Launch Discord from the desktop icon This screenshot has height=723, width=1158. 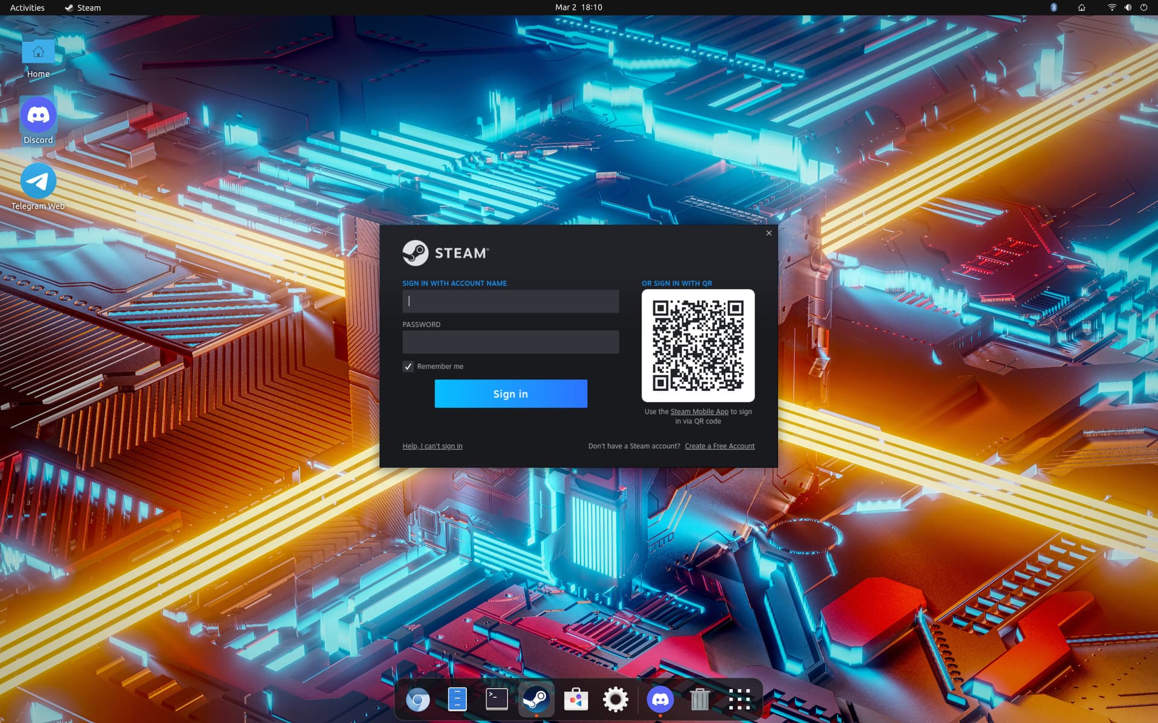(x=38, y=120)
